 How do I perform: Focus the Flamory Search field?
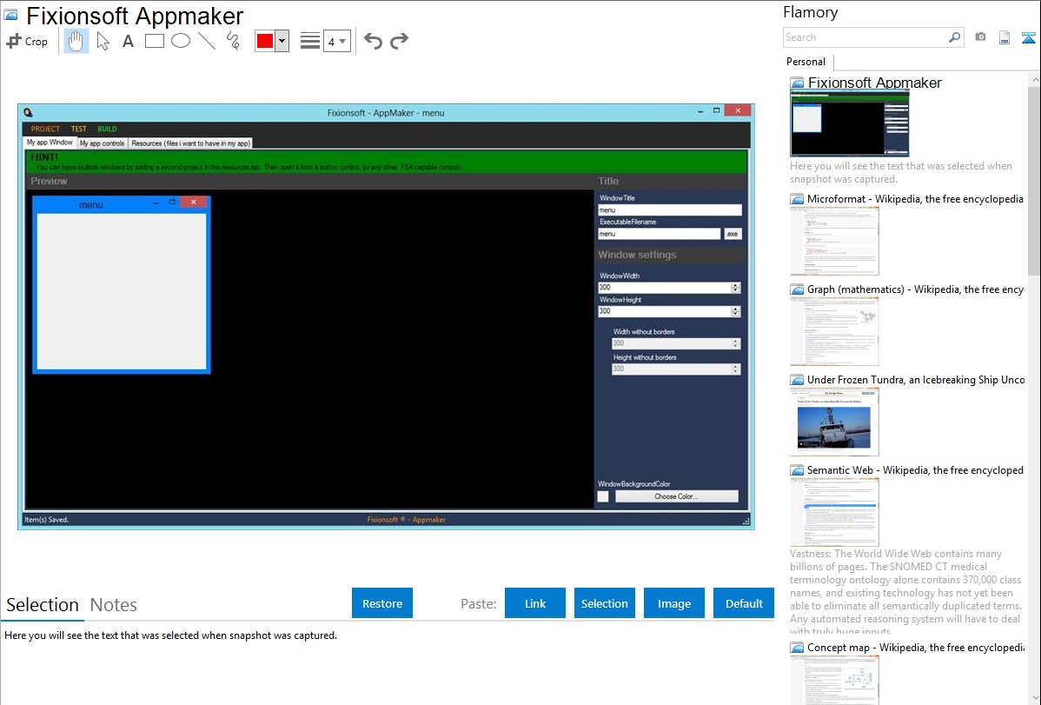tap(865, 37)
